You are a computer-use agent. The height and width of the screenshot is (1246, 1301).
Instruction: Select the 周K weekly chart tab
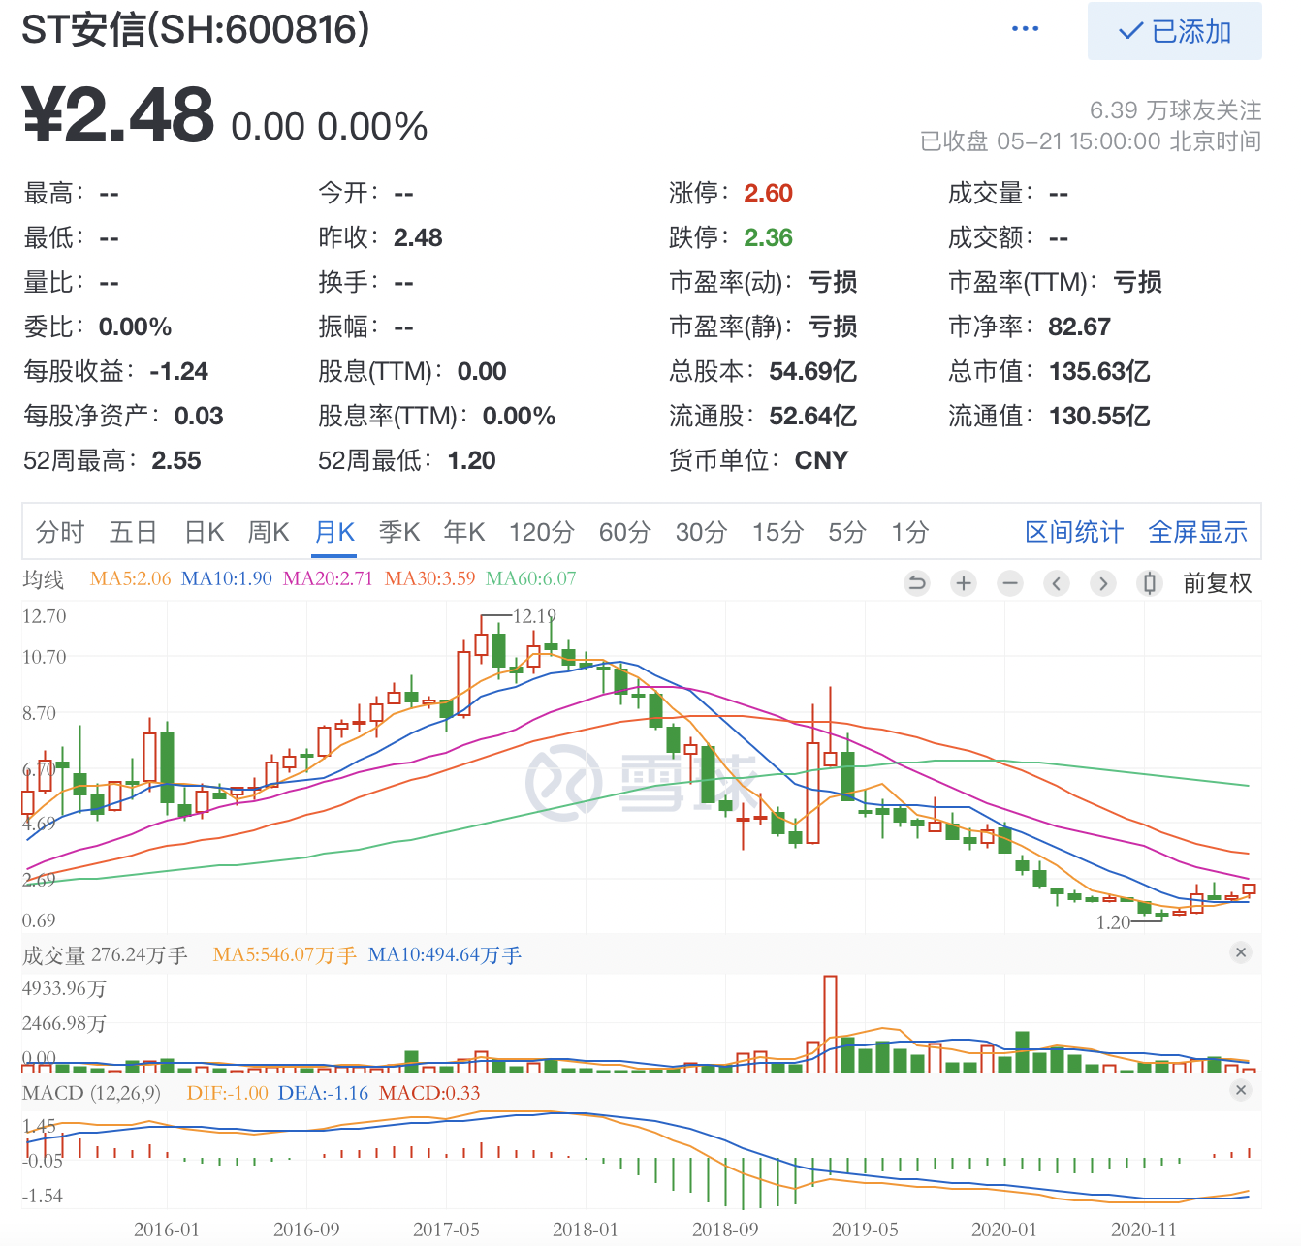269,532
